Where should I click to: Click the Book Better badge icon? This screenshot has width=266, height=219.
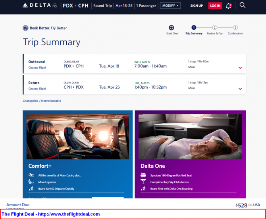point(25,28)
